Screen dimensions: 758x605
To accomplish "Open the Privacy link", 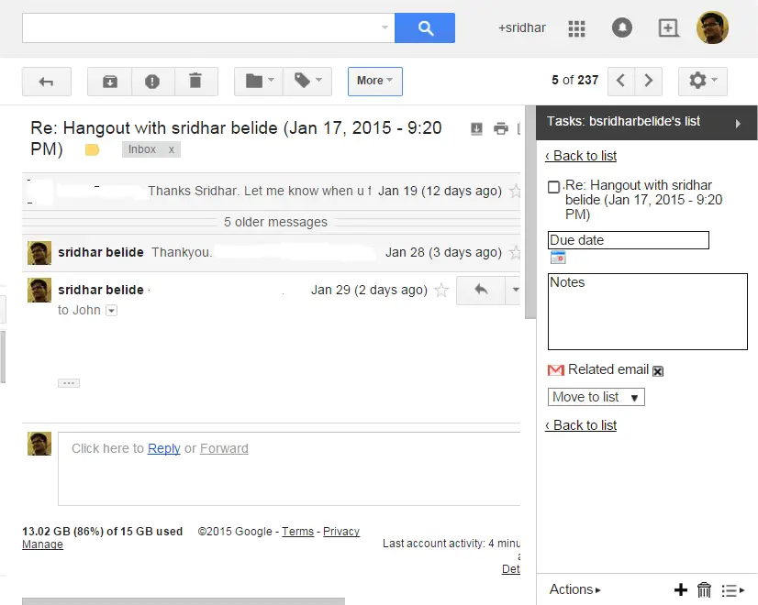I will 341,532.
